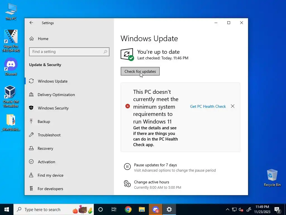Click the Windows Security shield icon
The height and width of the screenshot is (215, 286).
coord(31,108)
